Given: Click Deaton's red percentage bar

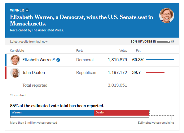Looking at the screenshot, I should pyautogui.click(x=155, y=72).
